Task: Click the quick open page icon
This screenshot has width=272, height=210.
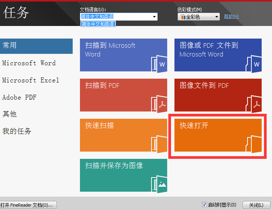Action: click(254, 144)
